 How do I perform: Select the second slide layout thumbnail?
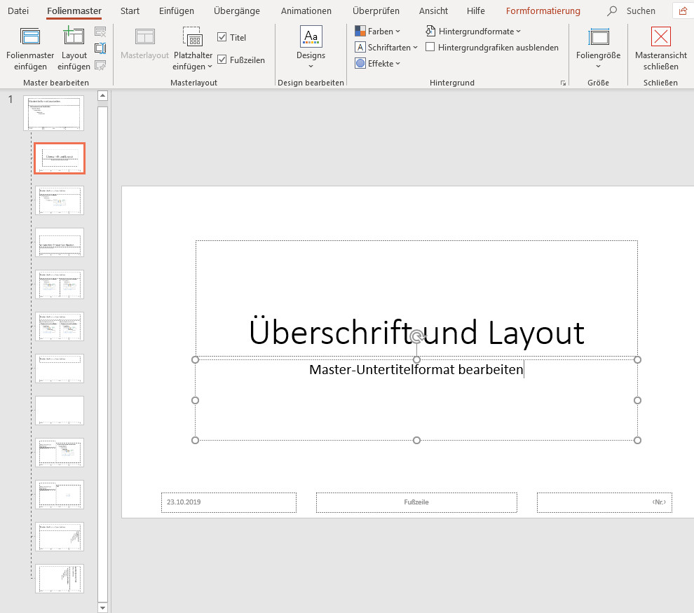pos(59,158)
